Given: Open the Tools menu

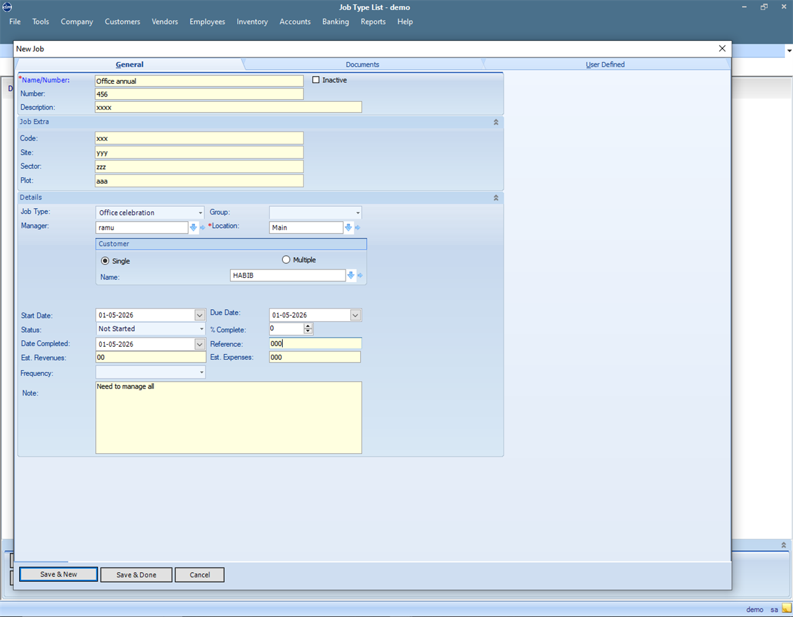Looking at the screenshot, I should [41, 22].
